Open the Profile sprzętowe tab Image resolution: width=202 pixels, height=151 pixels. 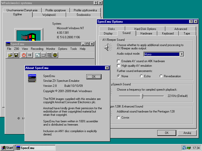(56, 10)
